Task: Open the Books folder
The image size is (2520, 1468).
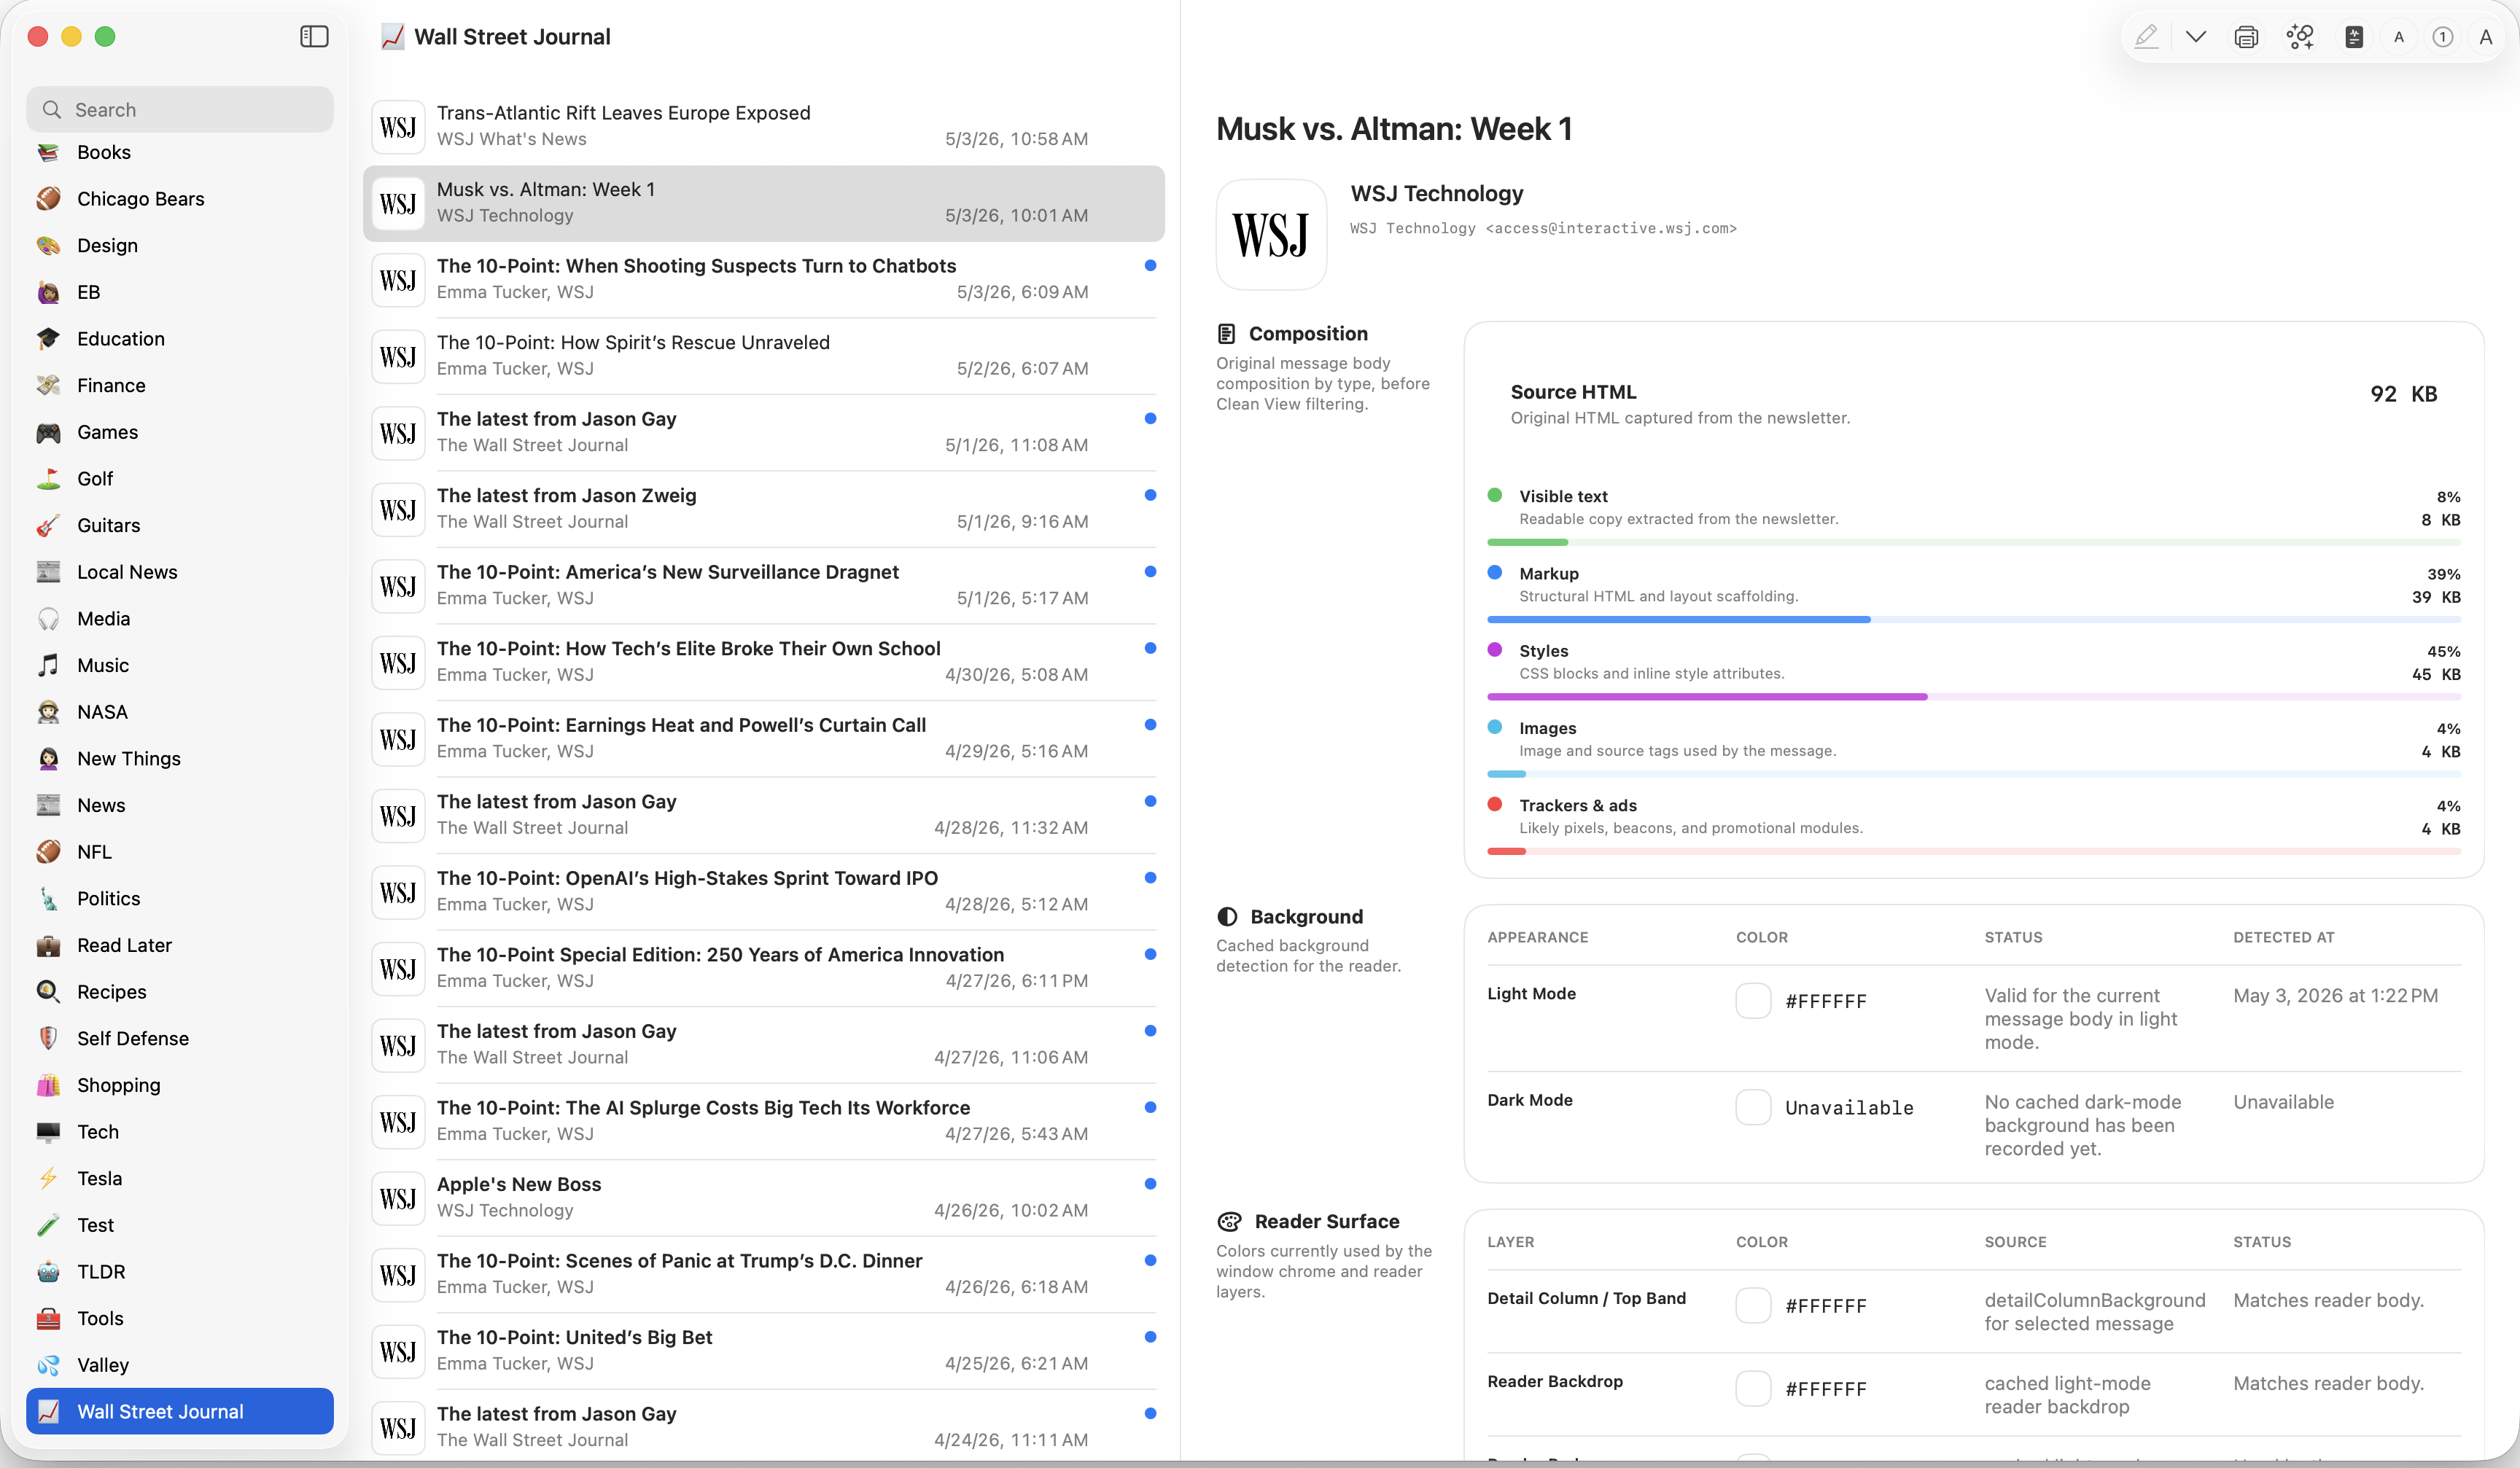Action: pos(180,152)
